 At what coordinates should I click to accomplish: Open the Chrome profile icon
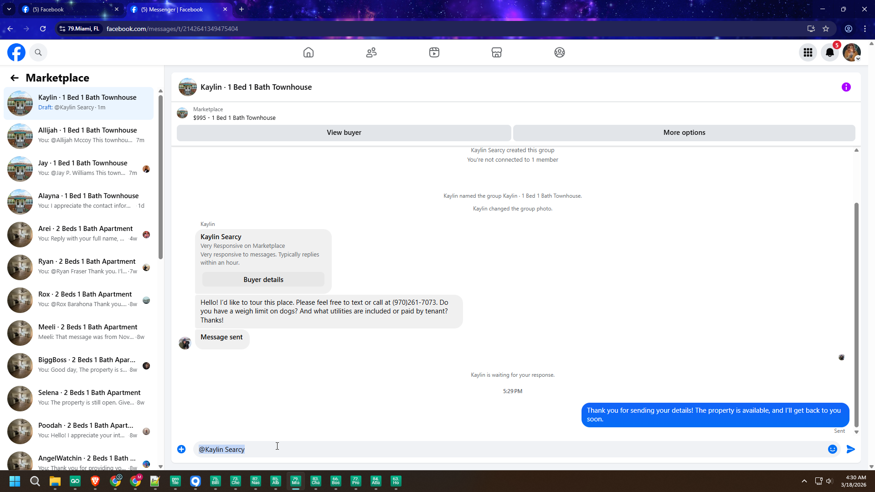849,29
